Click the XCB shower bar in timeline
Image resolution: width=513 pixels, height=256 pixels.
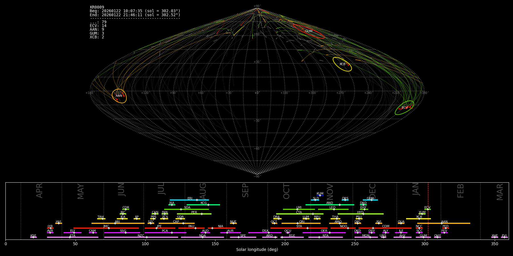tap(418, 219)
